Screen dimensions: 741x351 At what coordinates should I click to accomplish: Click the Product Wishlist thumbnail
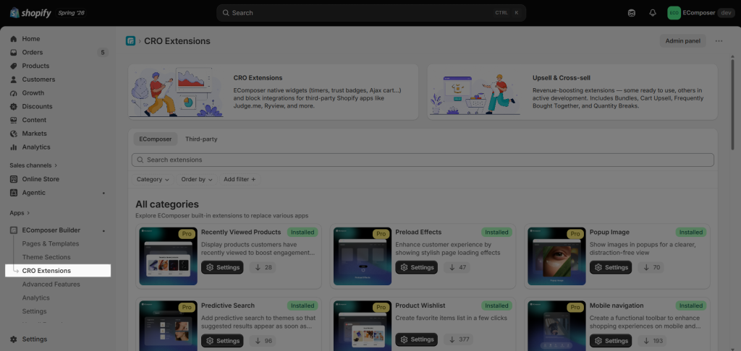coord(363,326)
